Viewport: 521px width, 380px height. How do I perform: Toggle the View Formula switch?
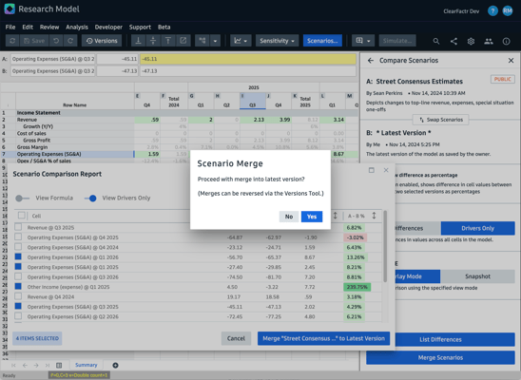coord(22,199)
